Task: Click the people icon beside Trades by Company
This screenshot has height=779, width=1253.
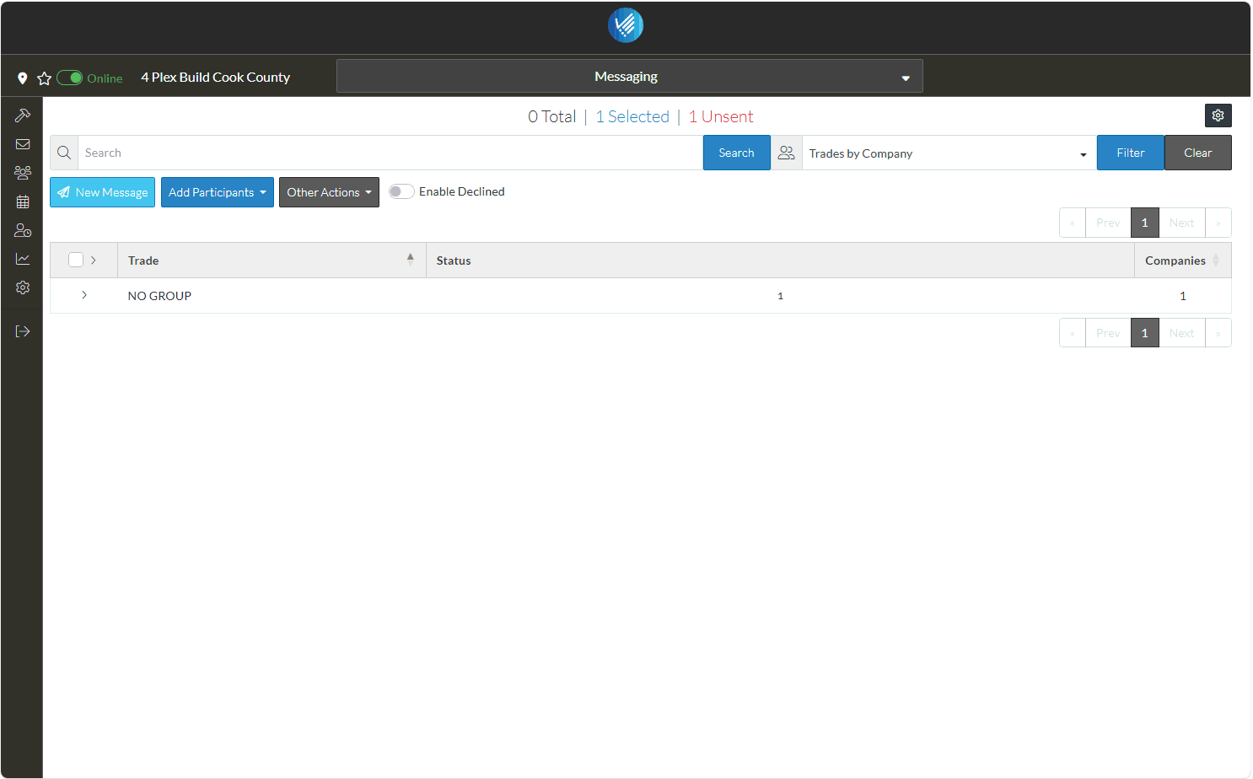Action: pyautogui.click(x=787, y=153)
